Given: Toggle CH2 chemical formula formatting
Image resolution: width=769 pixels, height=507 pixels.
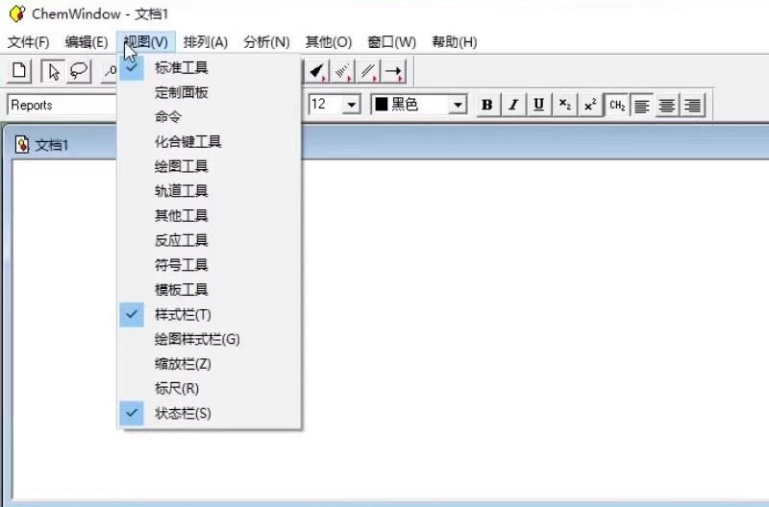Looking at the screenshot, I should click(x=616, y=105).
